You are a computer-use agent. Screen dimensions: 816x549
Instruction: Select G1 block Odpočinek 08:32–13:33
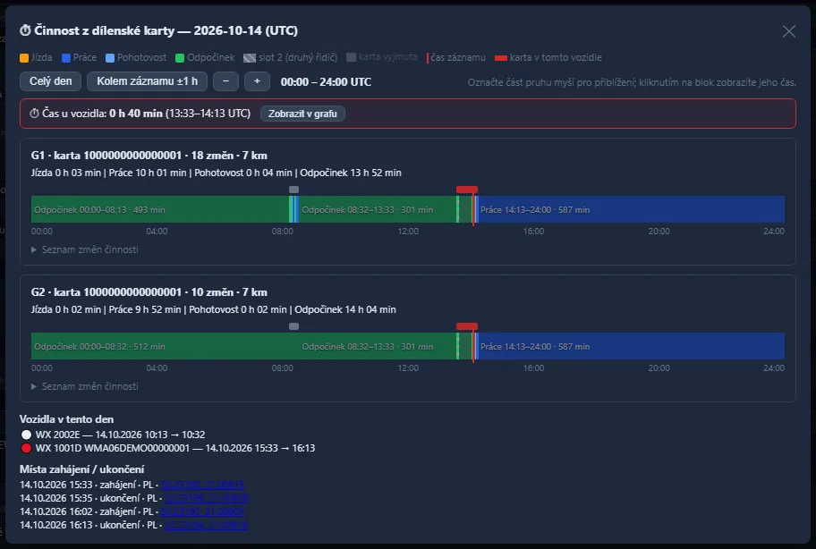378,209
